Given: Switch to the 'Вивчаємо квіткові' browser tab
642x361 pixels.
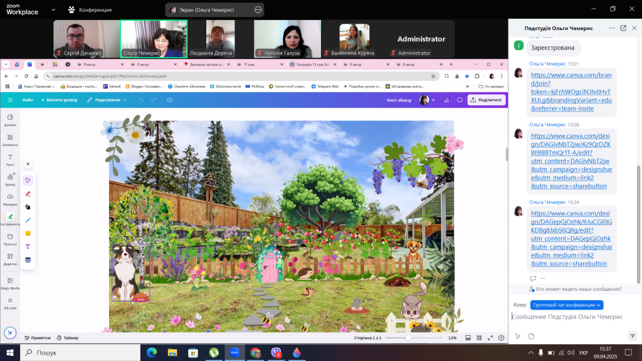Looking at the screenshot, I should 207,65.
